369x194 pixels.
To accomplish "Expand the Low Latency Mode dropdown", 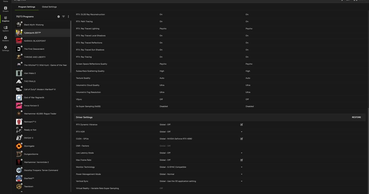I will [242, 153].
